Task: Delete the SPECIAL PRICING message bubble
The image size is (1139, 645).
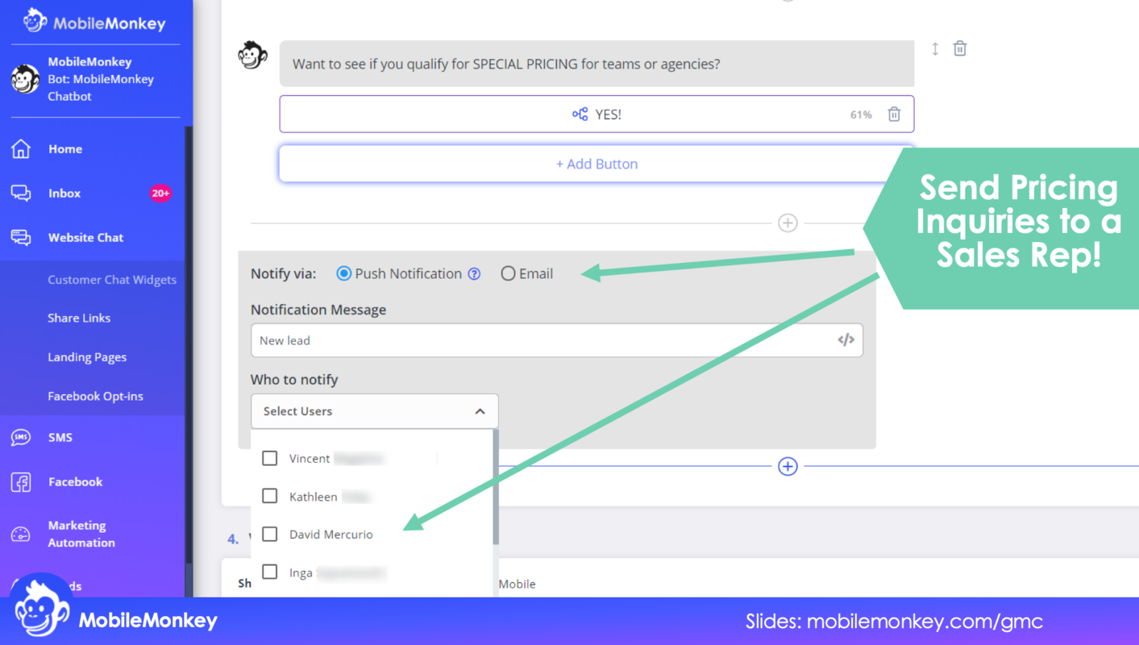Action: 959,48
